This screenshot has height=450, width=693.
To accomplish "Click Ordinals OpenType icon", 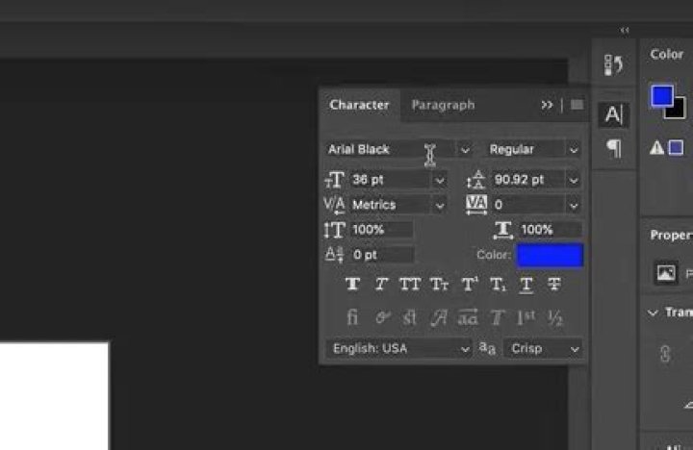I will 526,317.
